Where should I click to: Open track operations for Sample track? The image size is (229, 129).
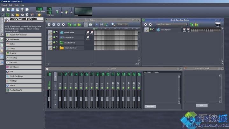point(50,38)
